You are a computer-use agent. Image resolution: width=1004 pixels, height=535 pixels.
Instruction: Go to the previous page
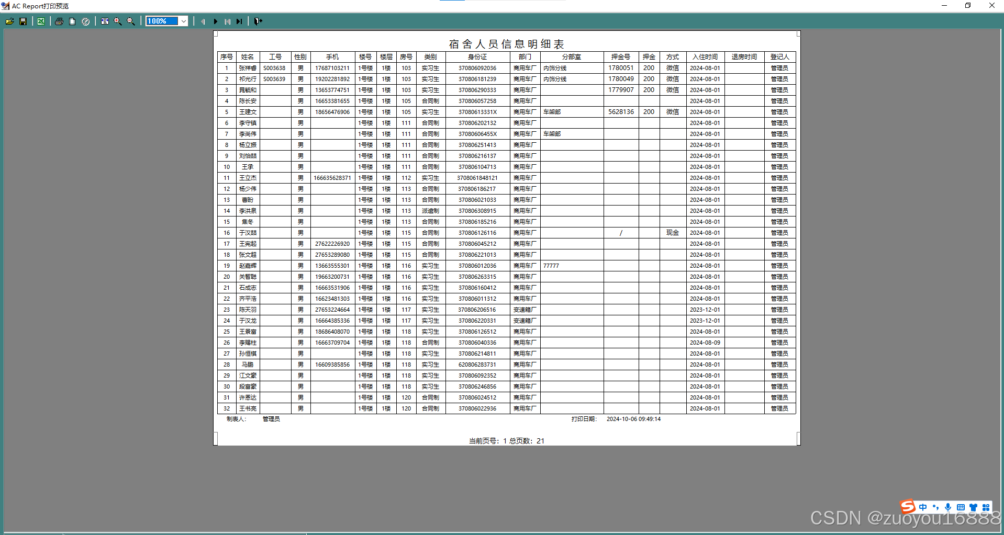coord(203,21)
